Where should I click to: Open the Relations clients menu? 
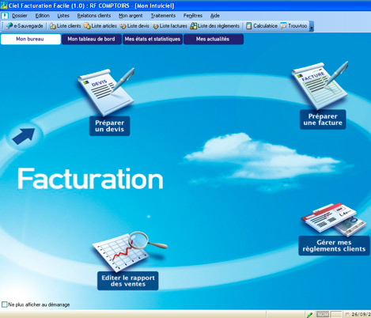click(94, 16)
